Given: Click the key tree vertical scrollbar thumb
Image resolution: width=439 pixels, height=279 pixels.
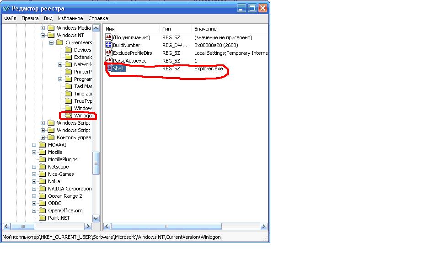Looking at the screenshot, I should tap(96, 163).
